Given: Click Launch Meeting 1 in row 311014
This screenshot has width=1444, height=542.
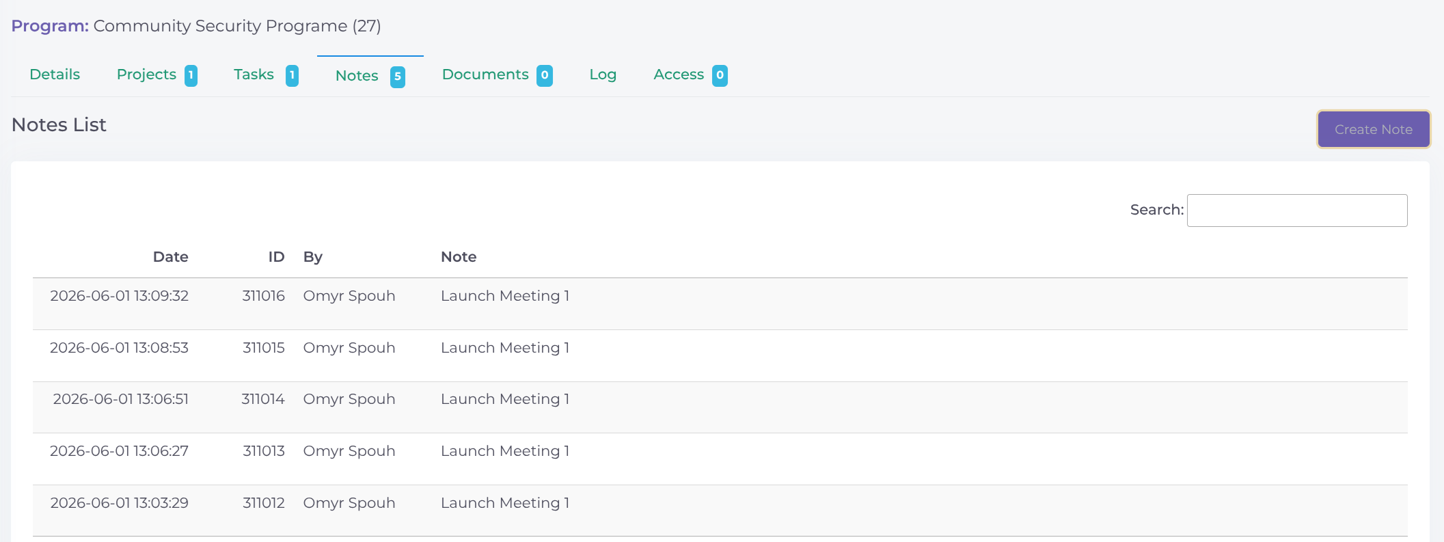Looking at the screenshot, I should pyautogui.click(x=505, y=399).
